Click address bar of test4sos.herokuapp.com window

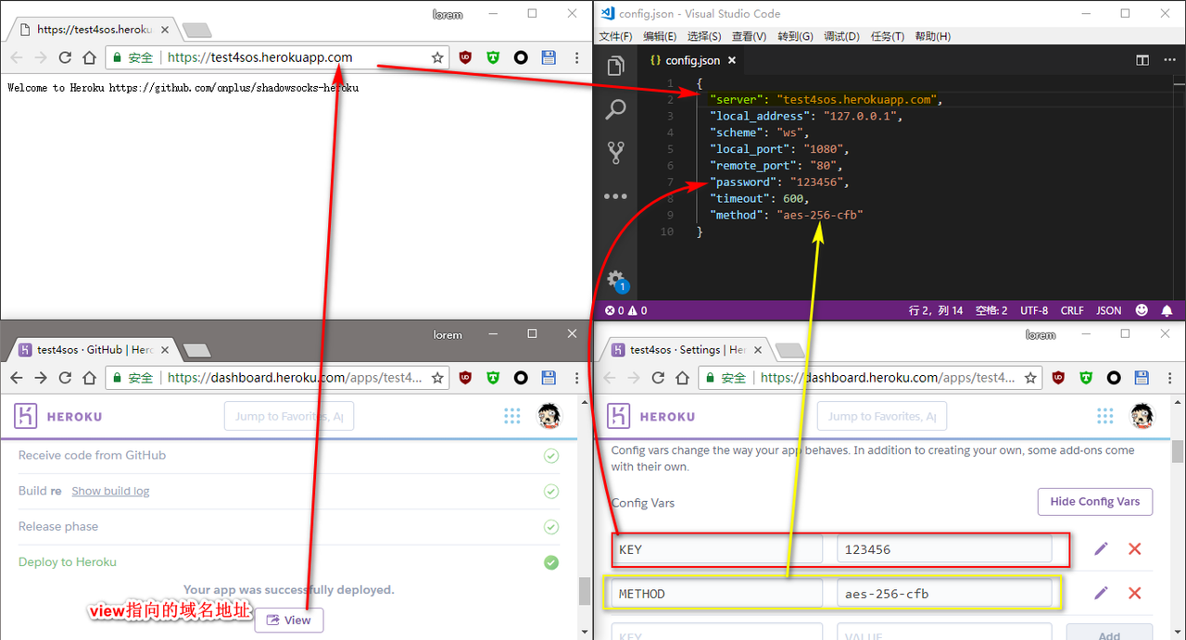(x=278, y=57)
